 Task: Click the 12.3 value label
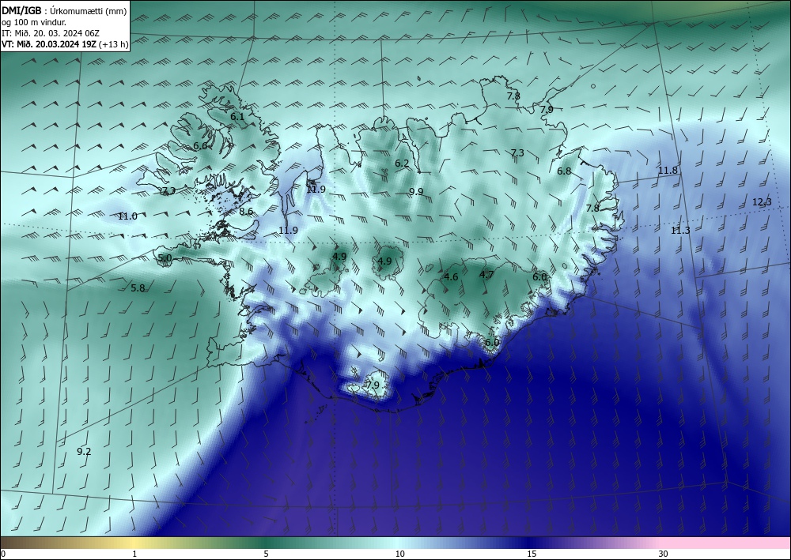coord(762,202)
